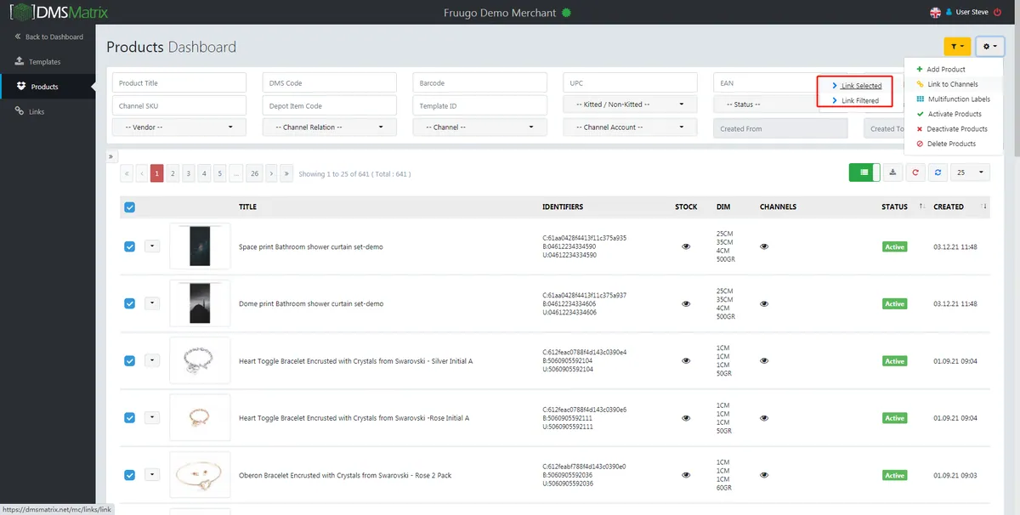Uncheck the Space print Bathroom curtain row
Viewport: 1020px width, 515px height.
[129, 246]
